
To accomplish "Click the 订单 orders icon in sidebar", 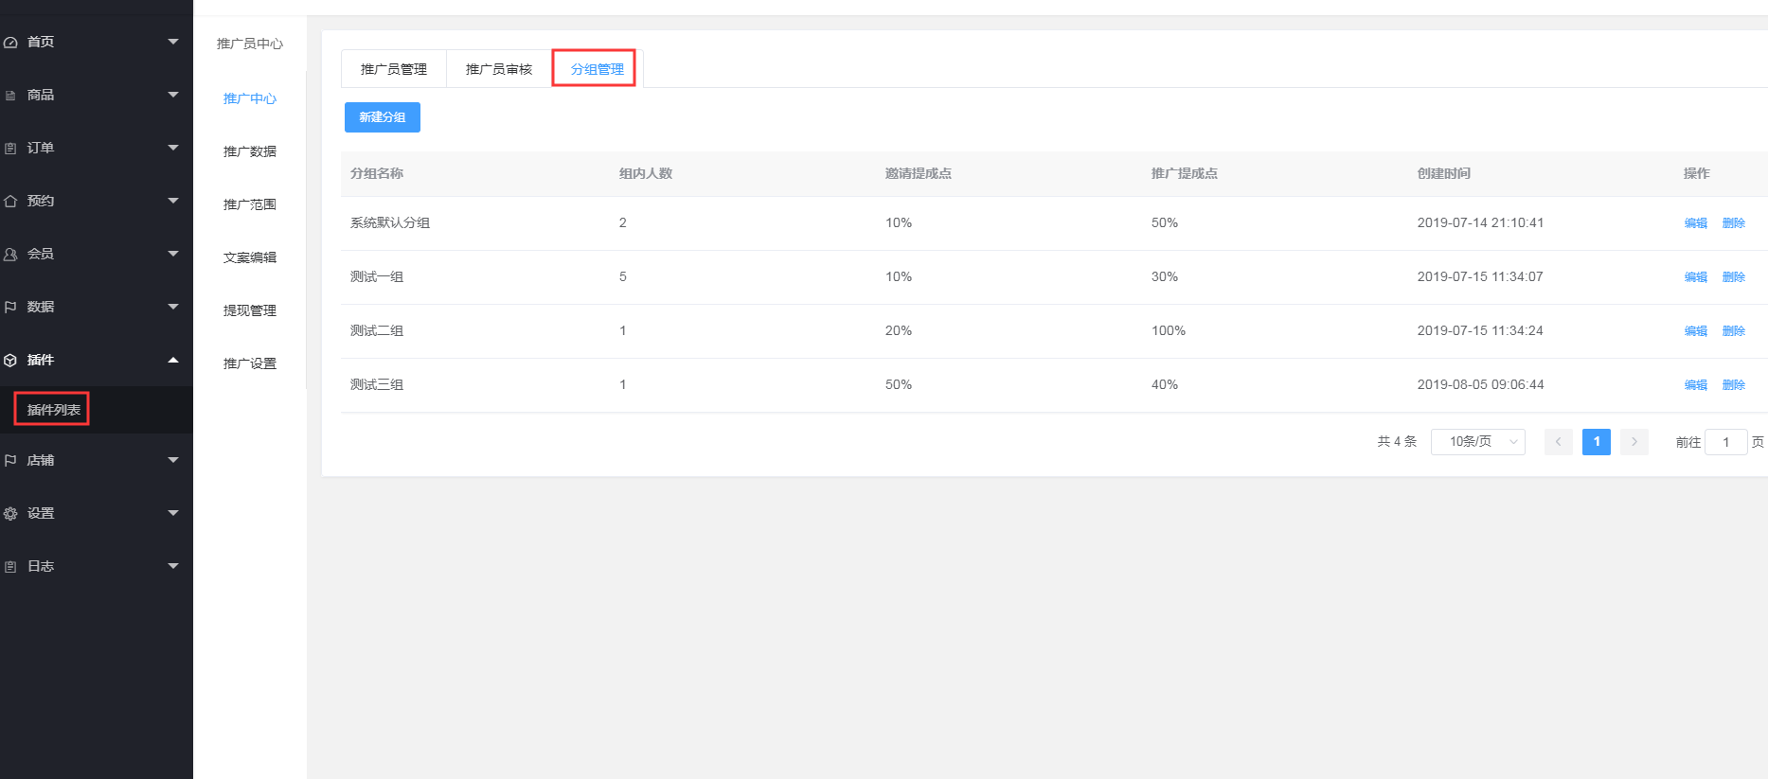I will [10, 149].
